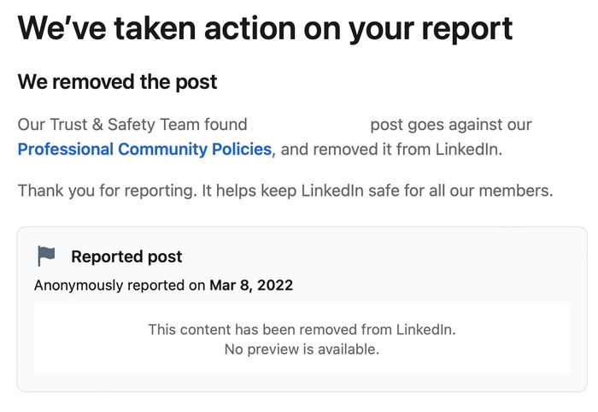Click the "for all our members." phrase

coord(481,190)
